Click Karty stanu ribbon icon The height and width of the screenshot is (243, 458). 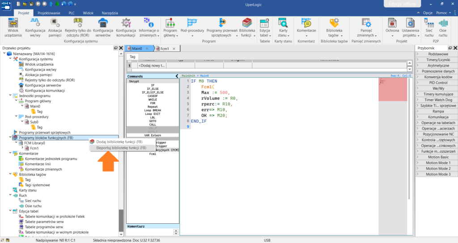283,27
